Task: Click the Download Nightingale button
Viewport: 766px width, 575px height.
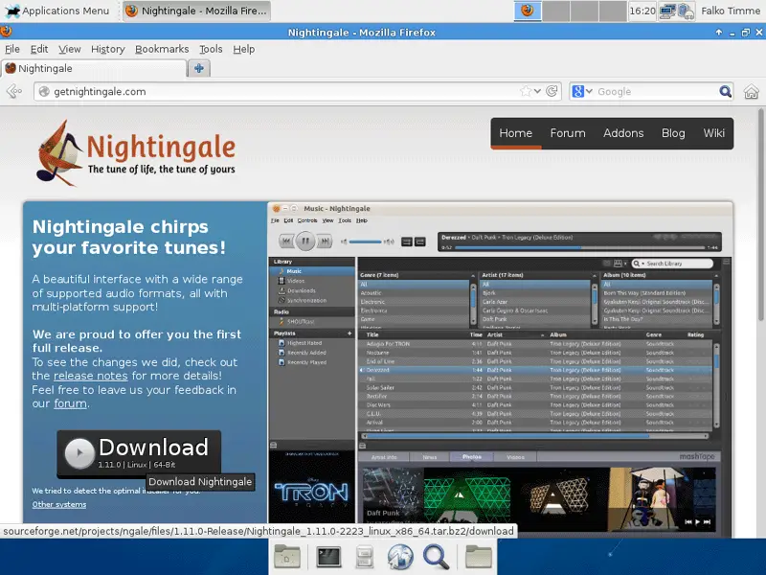Action: click(139, 452)
